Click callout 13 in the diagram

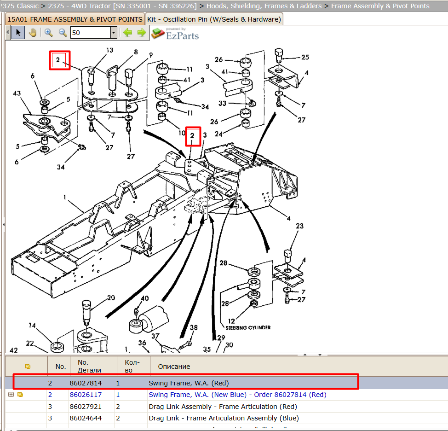[x=110, y=50]
